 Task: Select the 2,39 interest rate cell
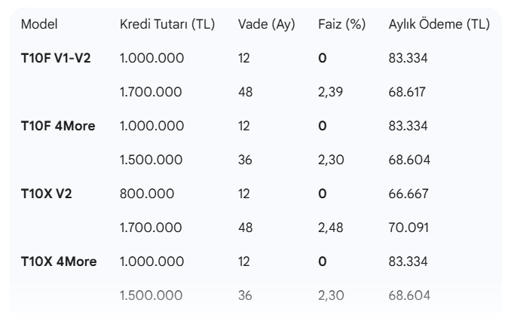tap(332, 92)
